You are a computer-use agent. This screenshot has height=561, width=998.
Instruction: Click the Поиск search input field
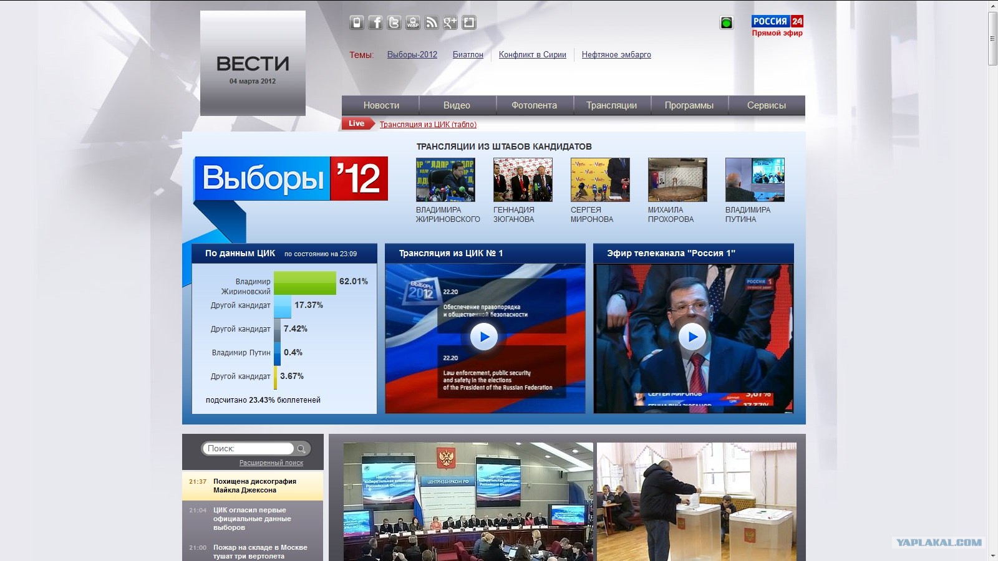(248, 449)
